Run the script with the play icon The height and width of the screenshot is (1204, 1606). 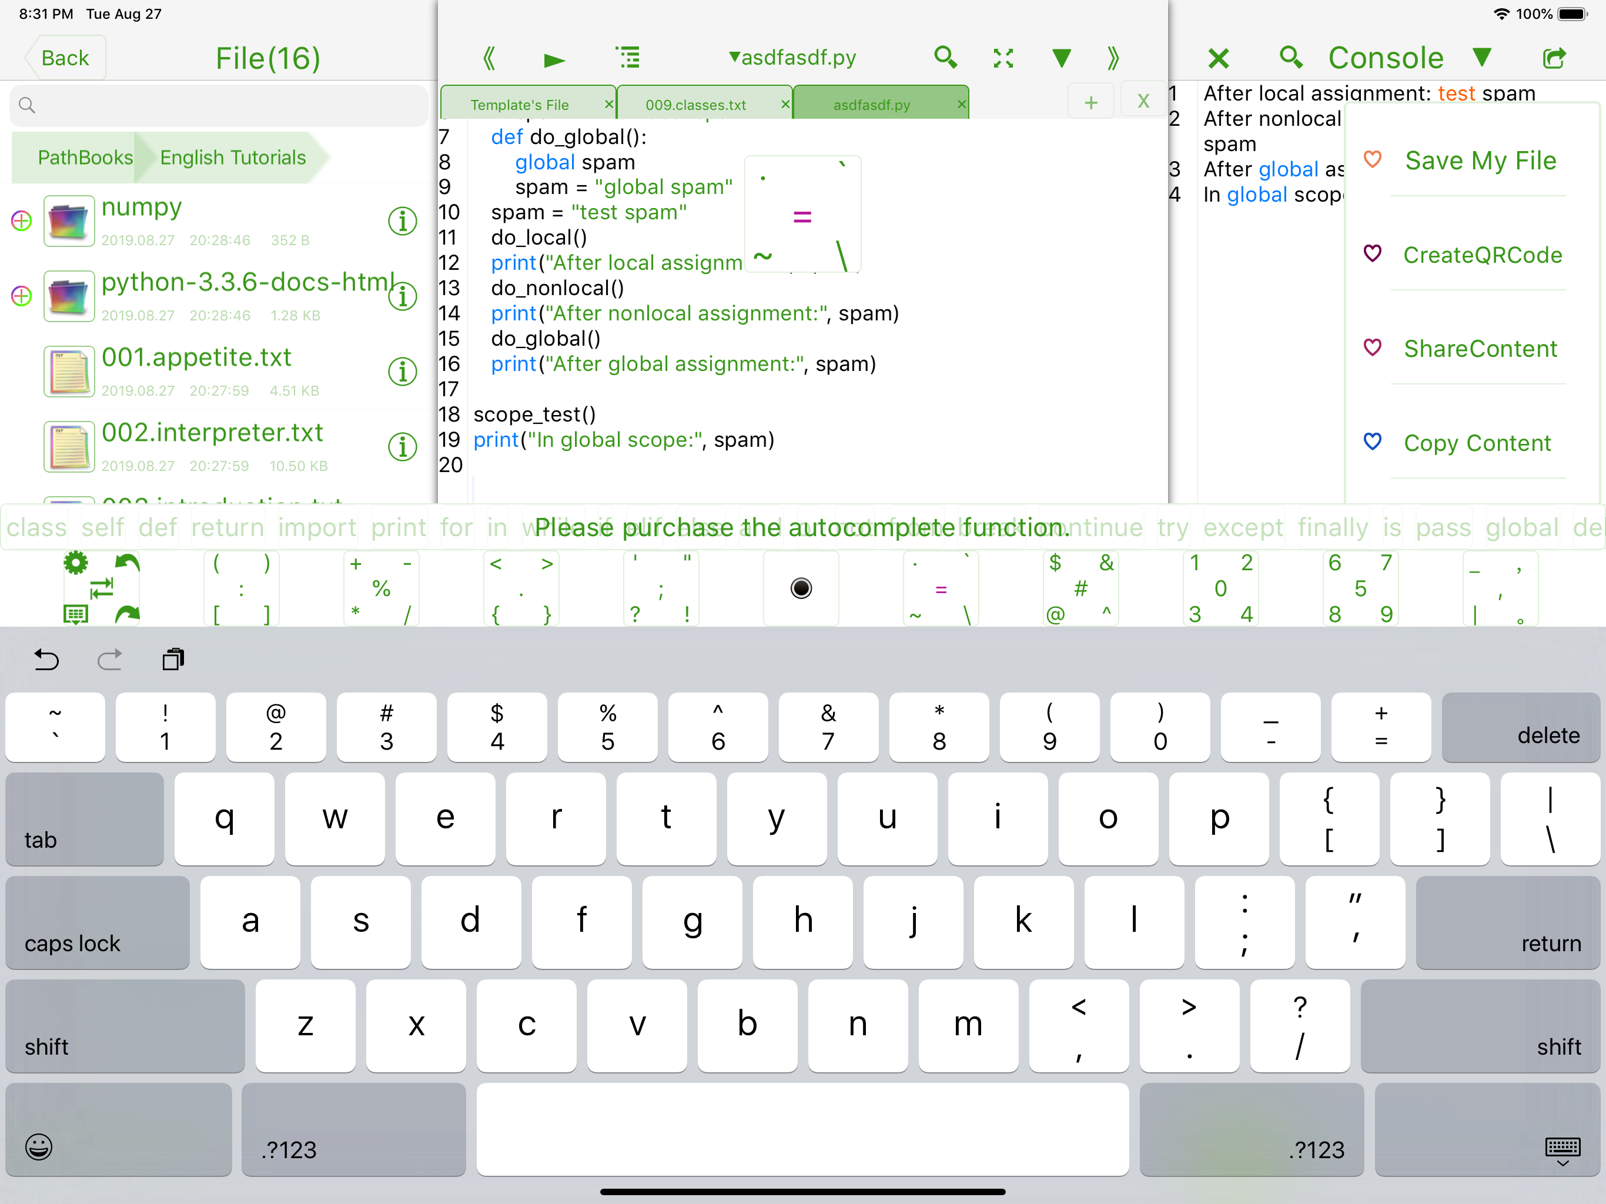pyautogui.click(x=554, y=59)
